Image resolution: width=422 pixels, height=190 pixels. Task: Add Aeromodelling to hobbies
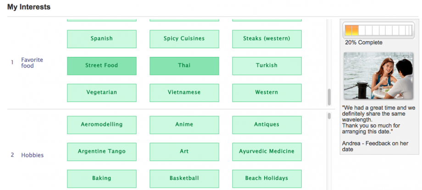(101, 125)
